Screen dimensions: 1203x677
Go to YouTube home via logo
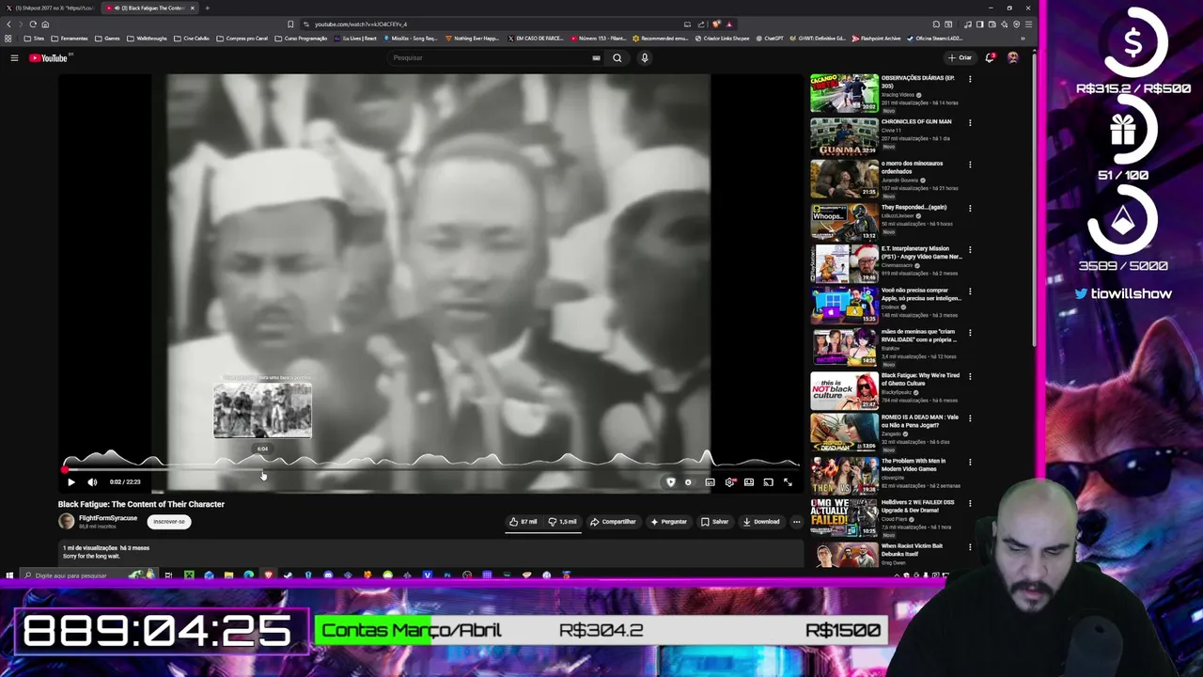point(49,58)
